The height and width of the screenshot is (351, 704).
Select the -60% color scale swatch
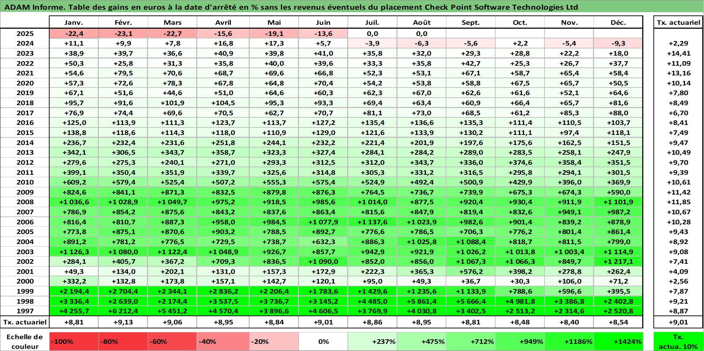(x=172, y=341)
